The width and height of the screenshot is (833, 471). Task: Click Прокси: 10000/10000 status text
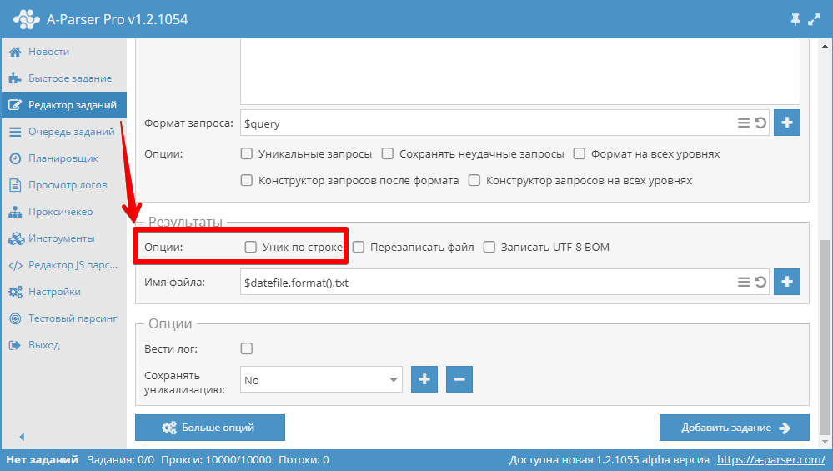coord(216,460)
